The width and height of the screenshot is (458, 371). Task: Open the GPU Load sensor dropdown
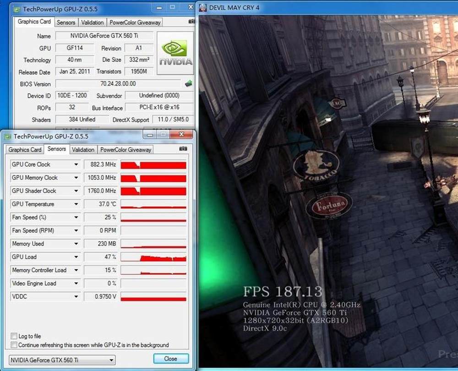point(76,257)
